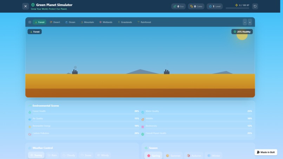Viewport: 283px width, 159px height.
Task: Open the Grasslands biome tab
Action: (x=125, y=22)
